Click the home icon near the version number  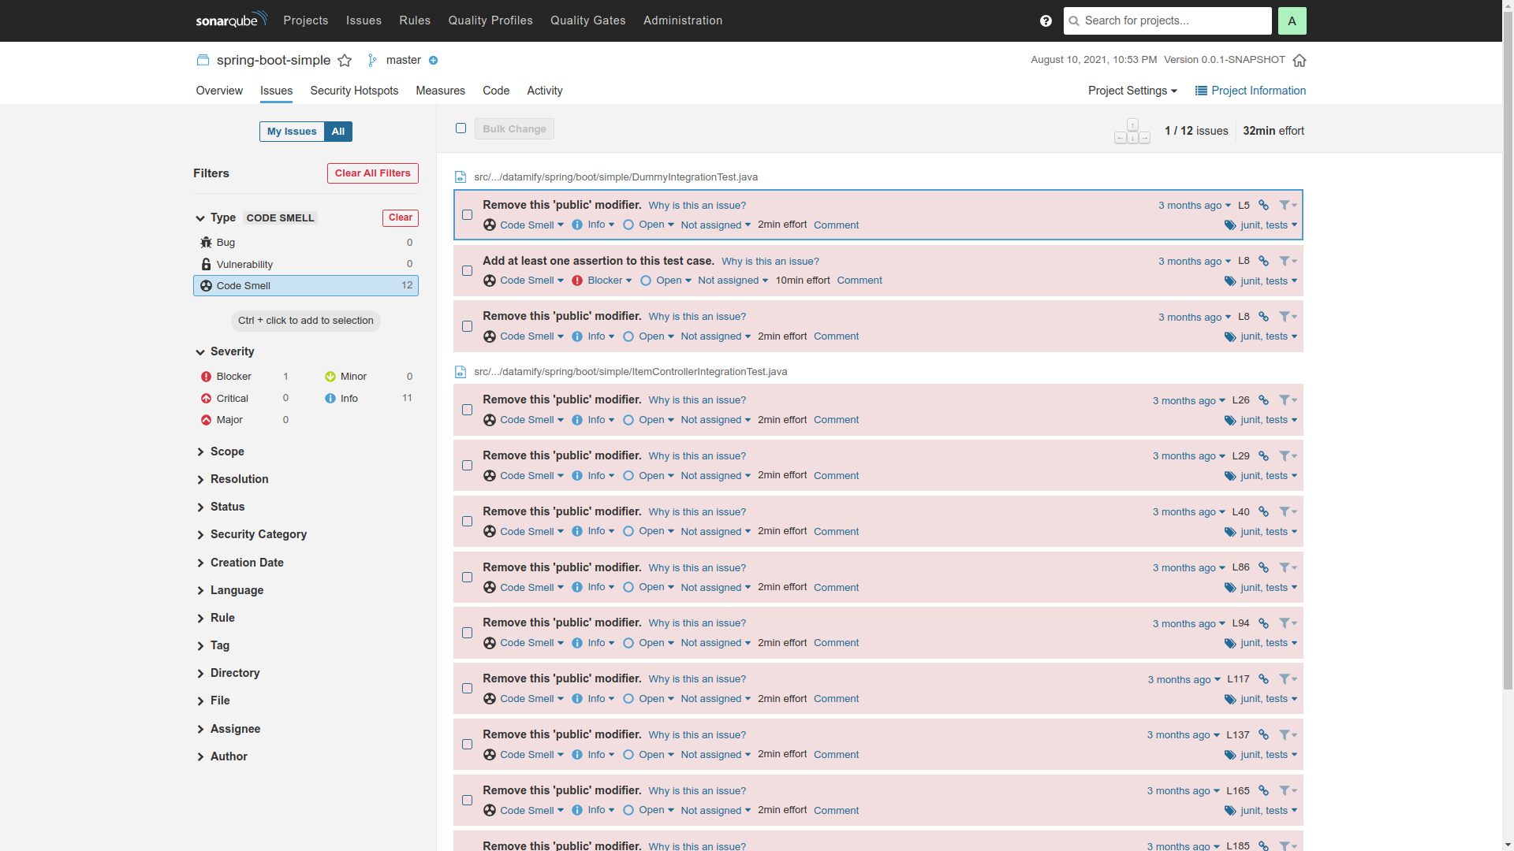1300,60
